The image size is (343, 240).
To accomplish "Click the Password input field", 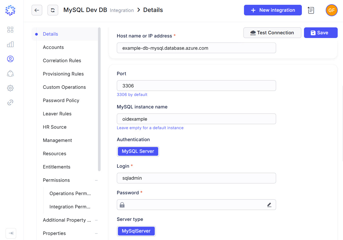I will pos(196,205).
